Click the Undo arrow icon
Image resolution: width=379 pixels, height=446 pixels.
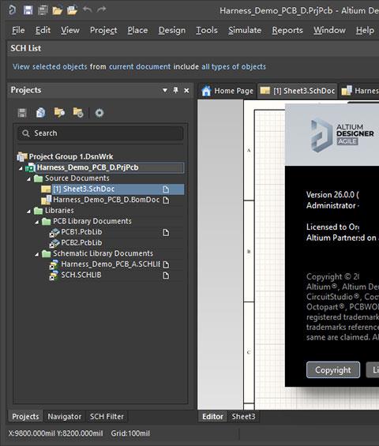[88, 9]
